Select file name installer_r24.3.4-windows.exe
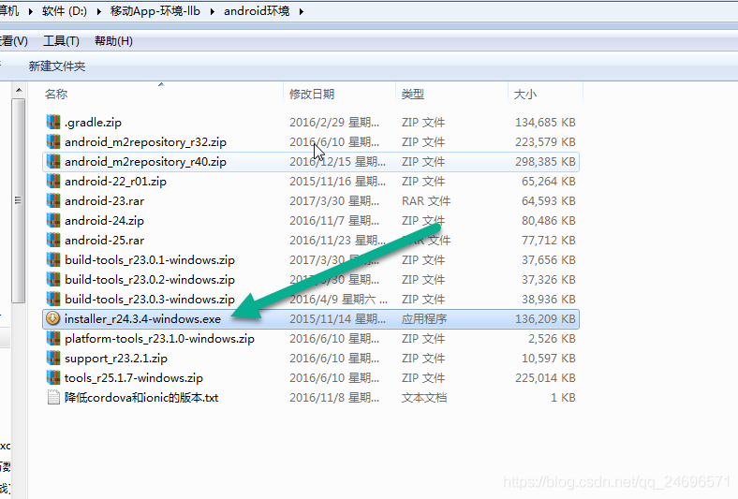 (142, 319)
